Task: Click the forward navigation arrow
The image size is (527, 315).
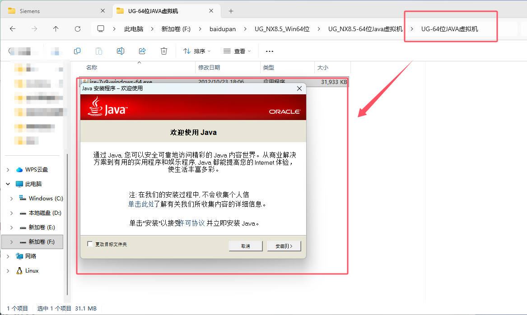Action: tap(34, 29)
